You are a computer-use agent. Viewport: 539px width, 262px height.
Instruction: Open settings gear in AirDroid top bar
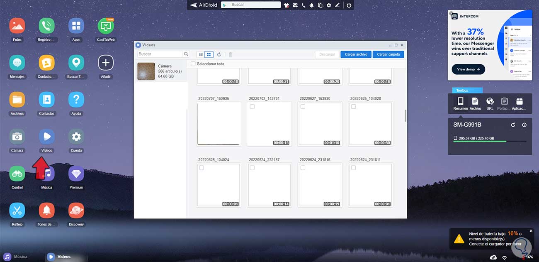click(x=329, y=5)
